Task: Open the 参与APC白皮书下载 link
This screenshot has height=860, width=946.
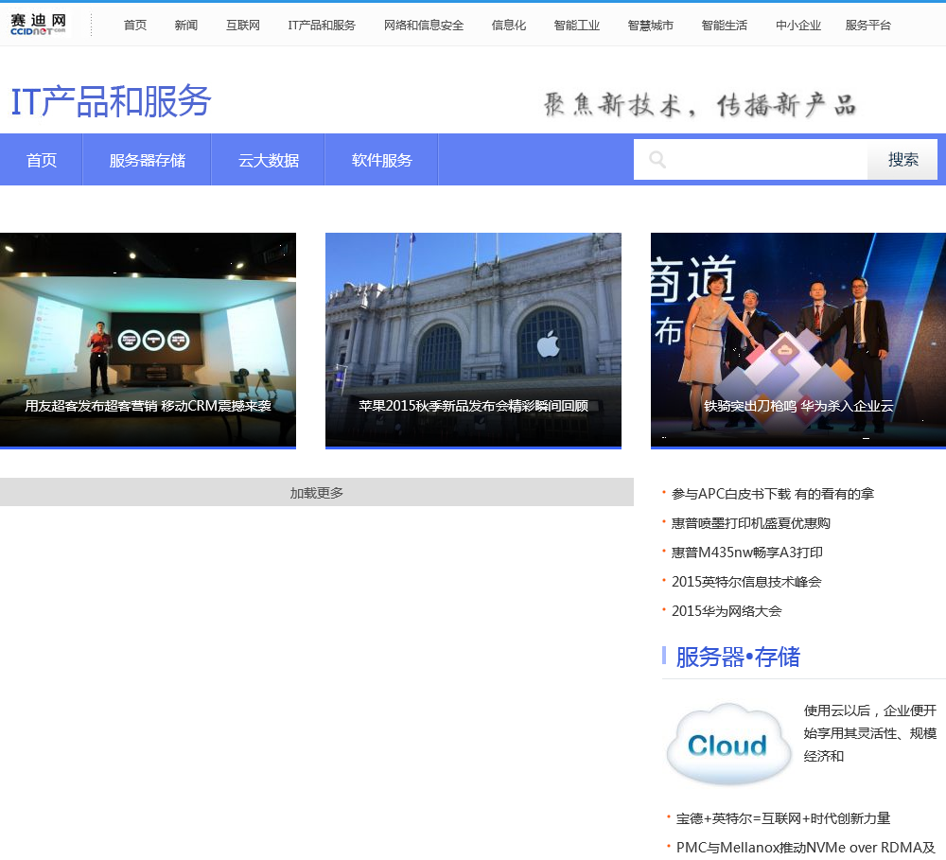Action: click(772, 494)
